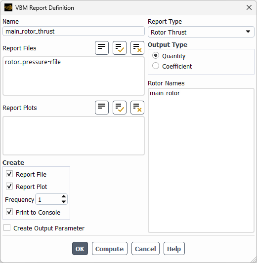Open the Report Type dropdown
This screenshot has height=263, width=257.
201,32
